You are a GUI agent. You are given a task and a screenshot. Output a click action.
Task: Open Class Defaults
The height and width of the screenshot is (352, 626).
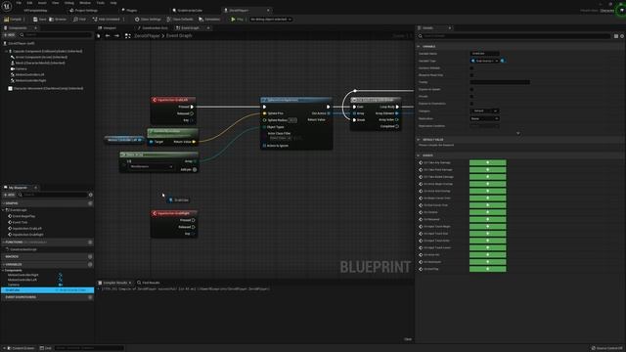coord(180,20)
